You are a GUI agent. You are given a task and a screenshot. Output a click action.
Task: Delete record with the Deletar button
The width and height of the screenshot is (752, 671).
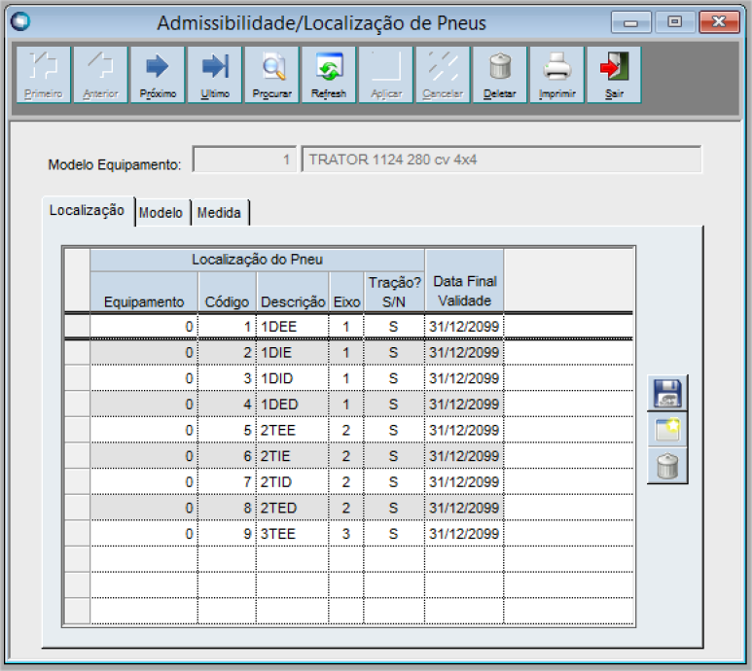pyautogui.click(x=500, y=75)
